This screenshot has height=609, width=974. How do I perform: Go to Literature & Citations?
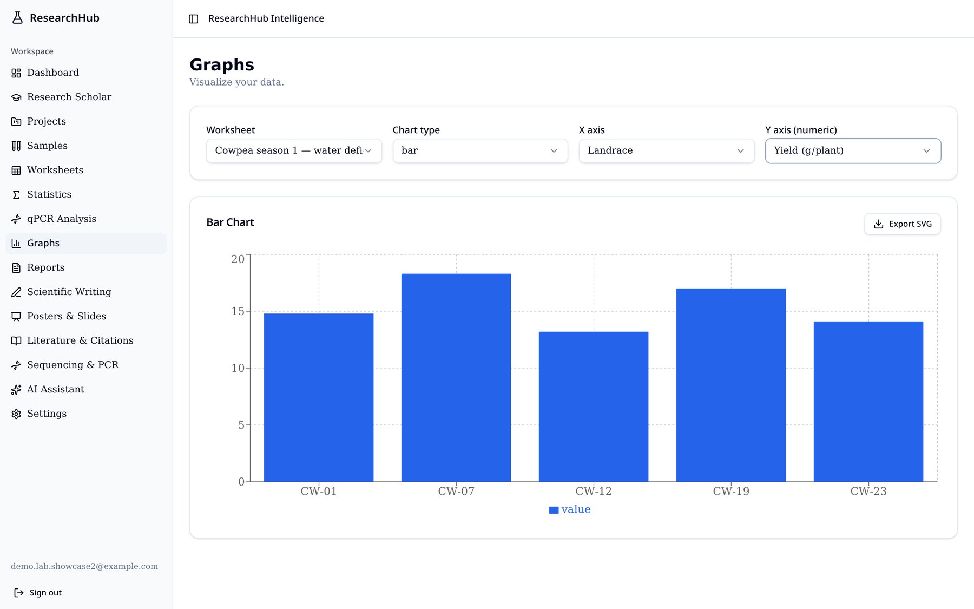click(86, 341)
